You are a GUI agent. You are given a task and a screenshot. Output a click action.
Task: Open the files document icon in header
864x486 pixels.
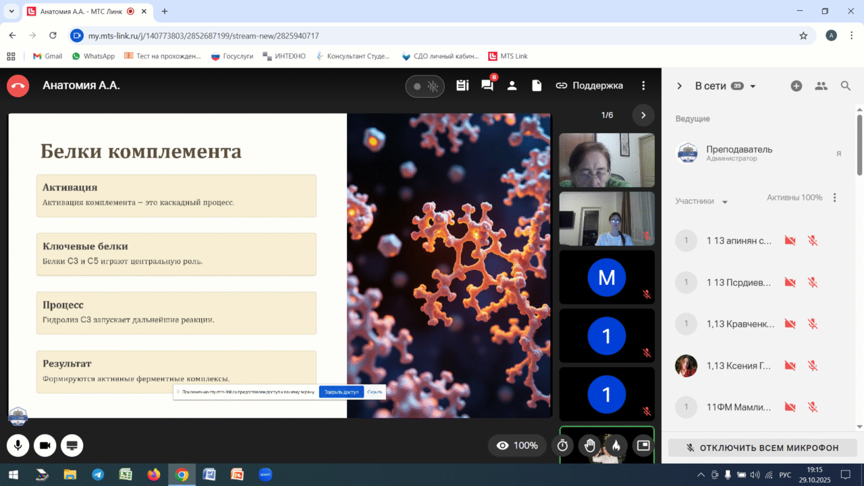[x=537, y=86]
